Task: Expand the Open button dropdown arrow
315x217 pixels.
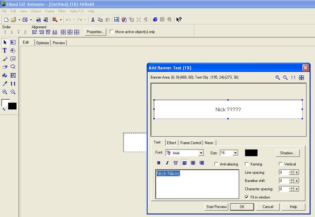Action: 19,20
